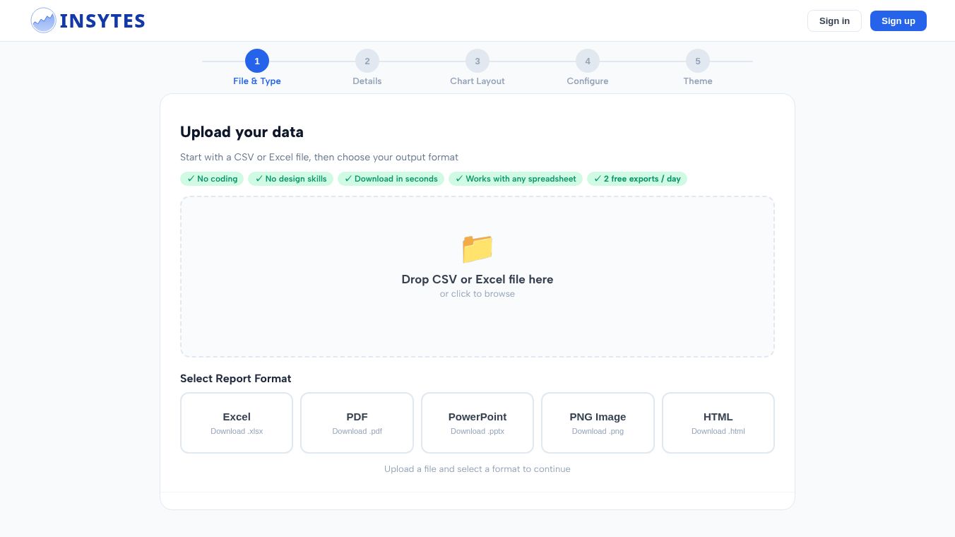Viewport: 955px width, 537px height.
Task: Click 'Drop CSV or Excel file here'
Action: [x=477, y=279]
